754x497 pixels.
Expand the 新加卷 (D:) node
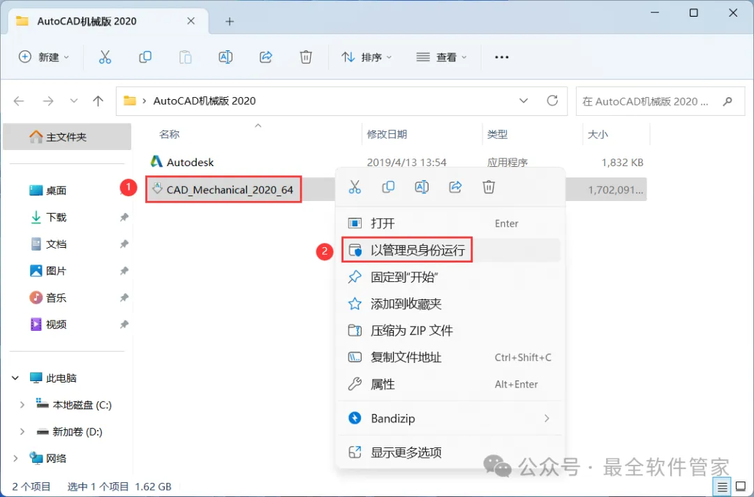coord(22,432)
